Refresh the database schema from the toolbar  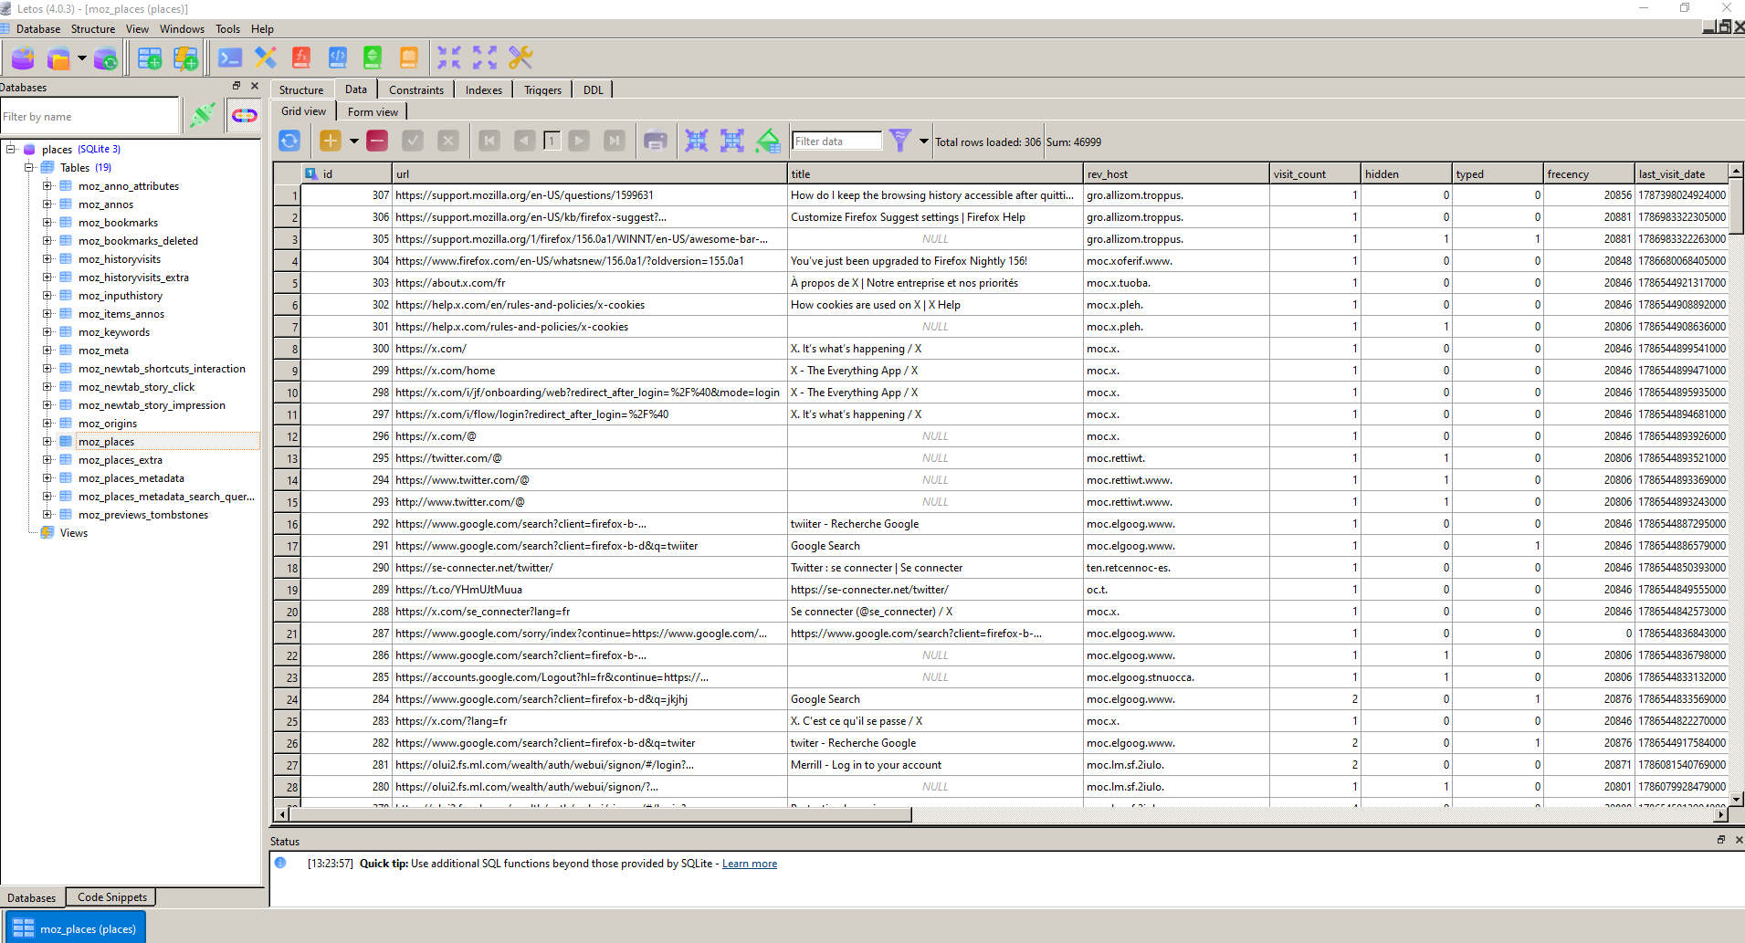coord(106,58)
